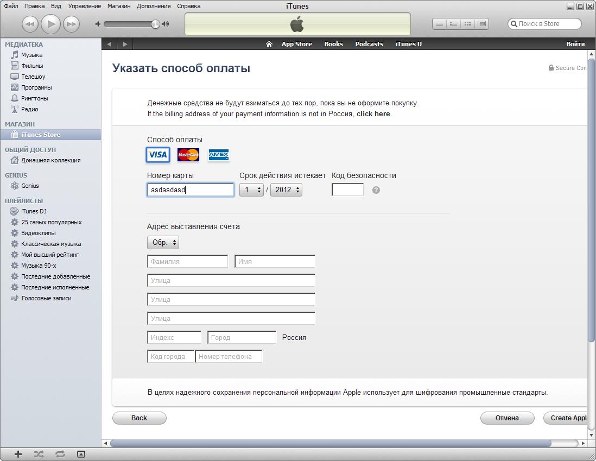Choose the MasterCard payment icon
596x461 pixels.
tap(188, 155)
